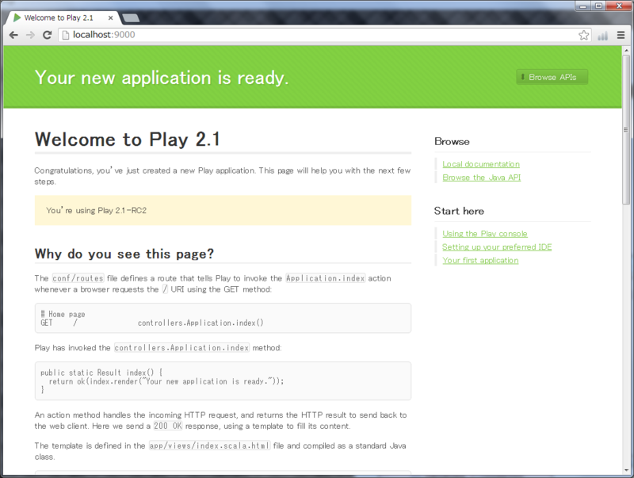
Task: Click the app/views/index.scala.html inline code
Action: pos(209,445)
